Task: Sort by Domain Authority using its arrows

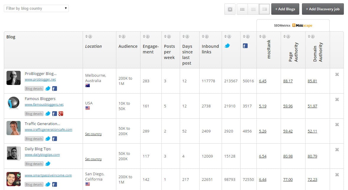Action: 309,37
